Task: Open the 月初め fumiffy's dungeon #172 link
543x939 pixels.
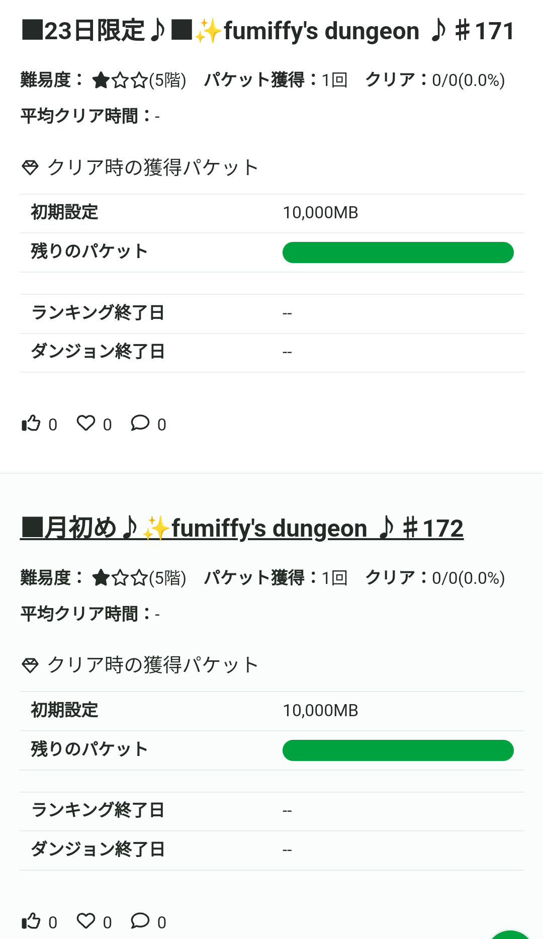Action: coord(242,528)
